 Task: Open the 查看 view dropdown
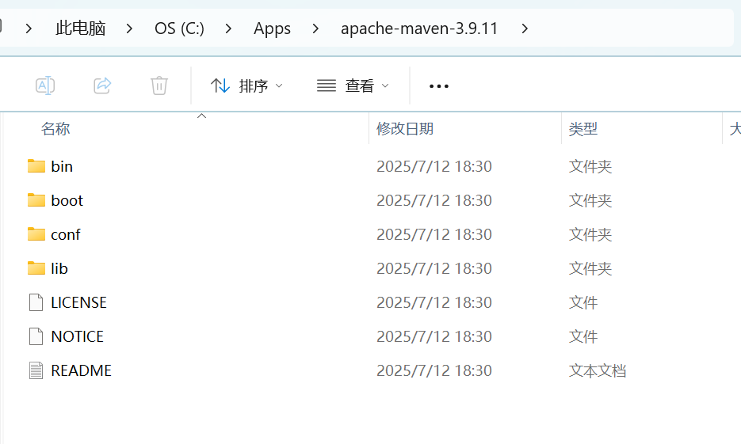(x=353, y=86)
